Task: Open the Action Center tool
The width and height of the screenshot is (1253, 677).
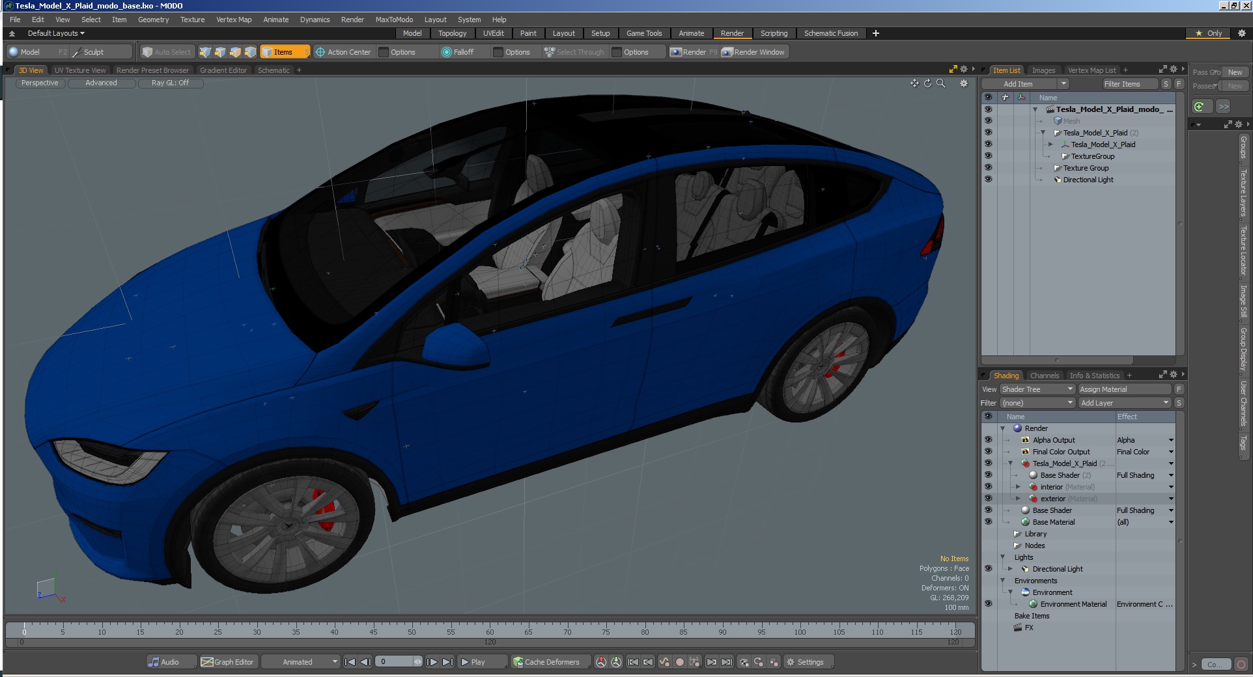Action: [x=343, y=52]
